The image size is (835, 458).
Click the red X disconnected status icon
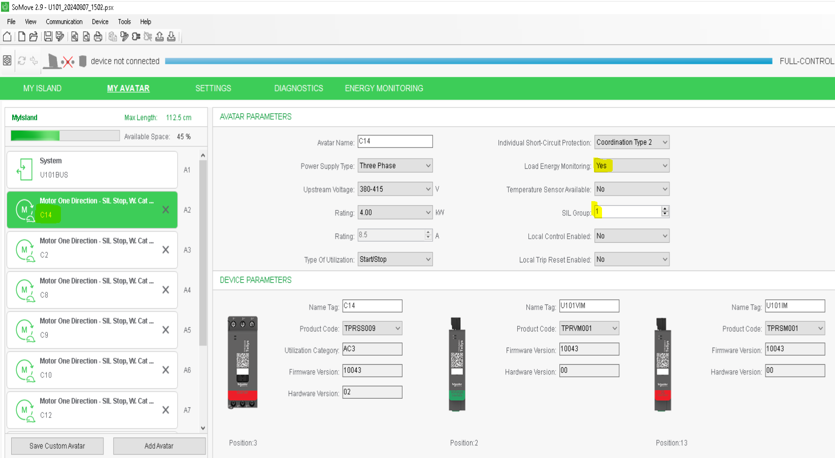pyautogui.click(x=68, y=62)
